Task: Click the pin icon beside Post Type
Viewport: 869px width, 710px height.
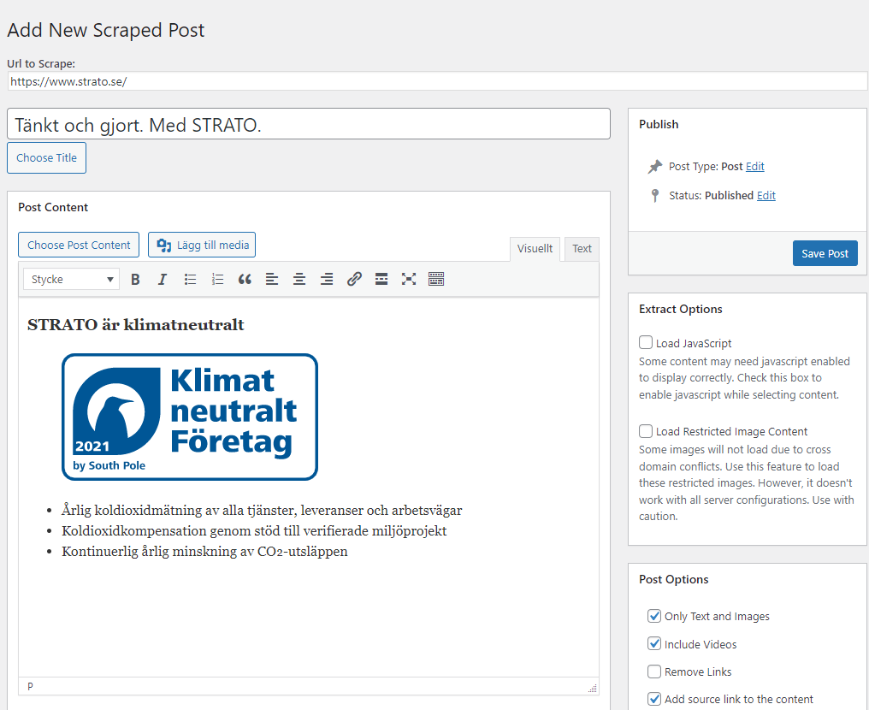Action: [655, 166]
